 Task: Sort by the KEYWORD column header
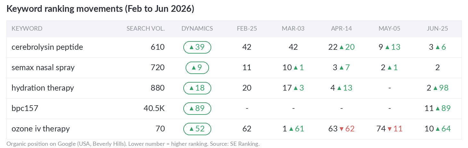point(27,28)
